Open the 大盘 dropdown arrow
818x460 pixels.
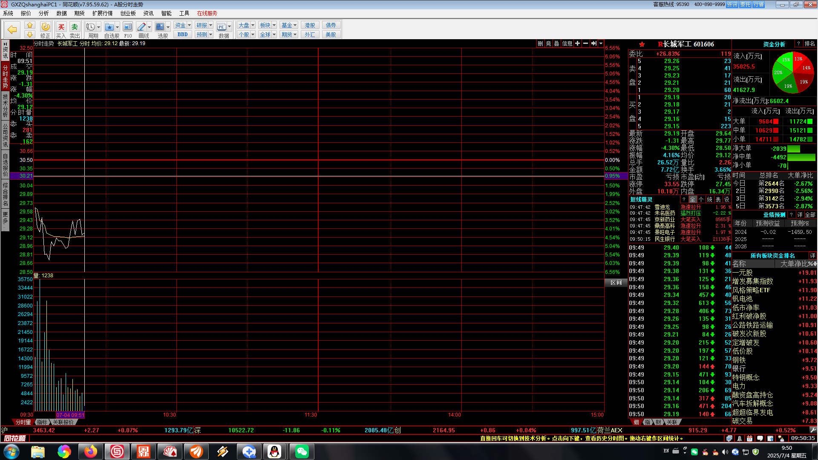pos(253,25)
